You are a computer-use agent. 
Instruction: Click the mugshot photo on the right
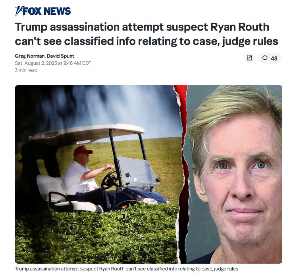pyautogui.click(x=234, y=174)
